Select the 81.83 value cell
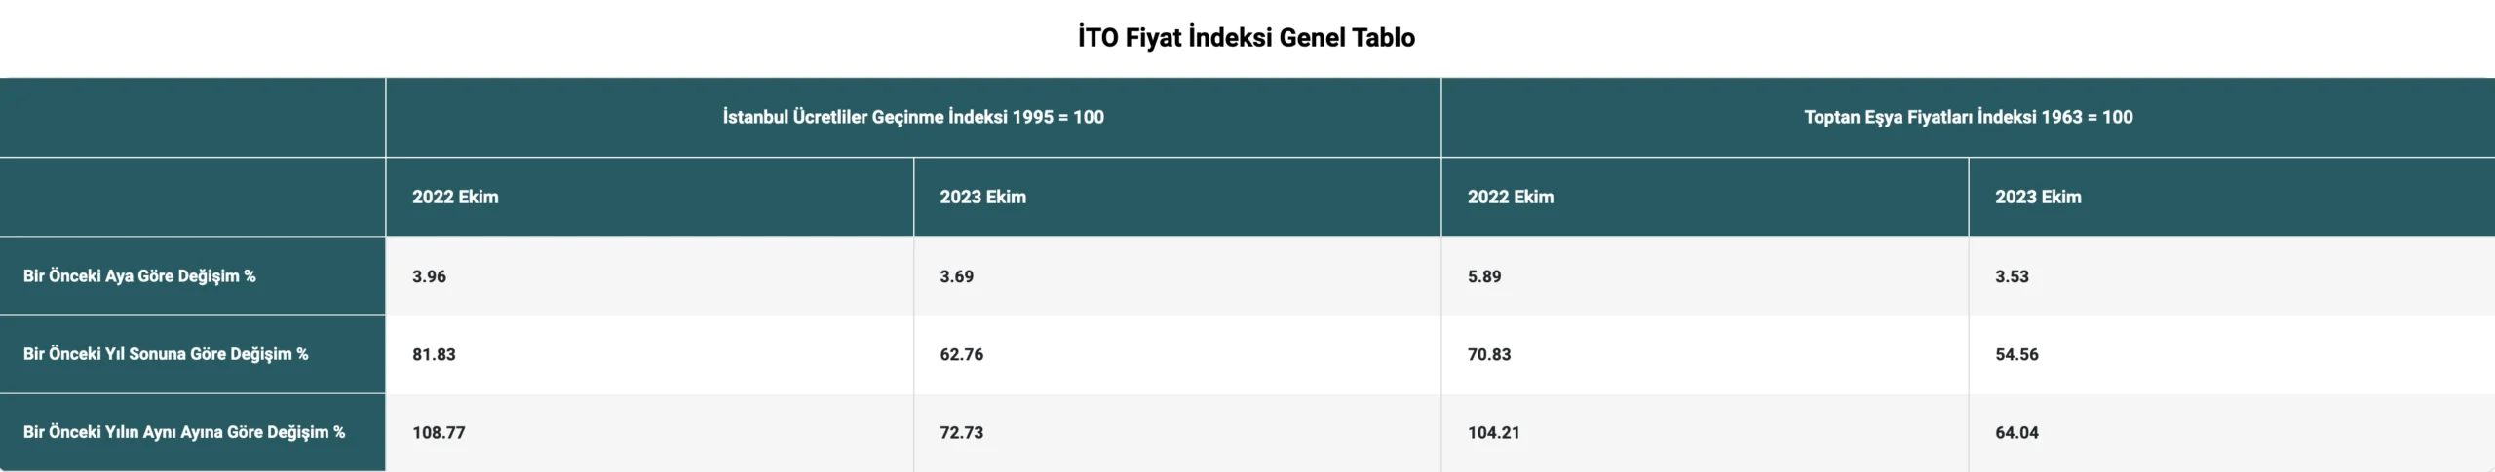Viewport: 2495px width, 472px height. 434,354
